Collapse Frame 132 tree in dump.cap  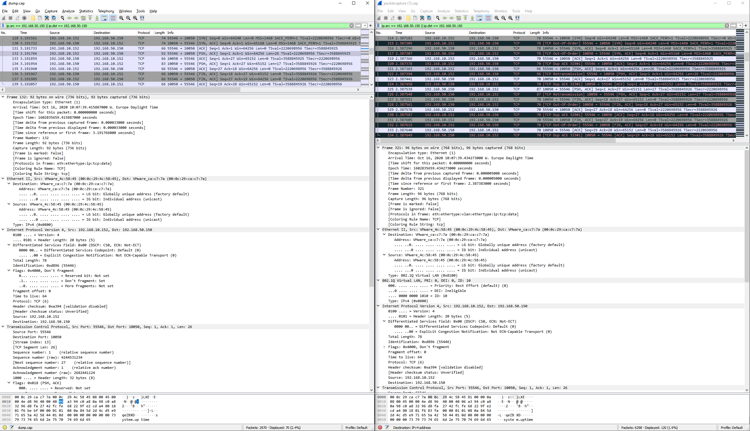[3, 97]
